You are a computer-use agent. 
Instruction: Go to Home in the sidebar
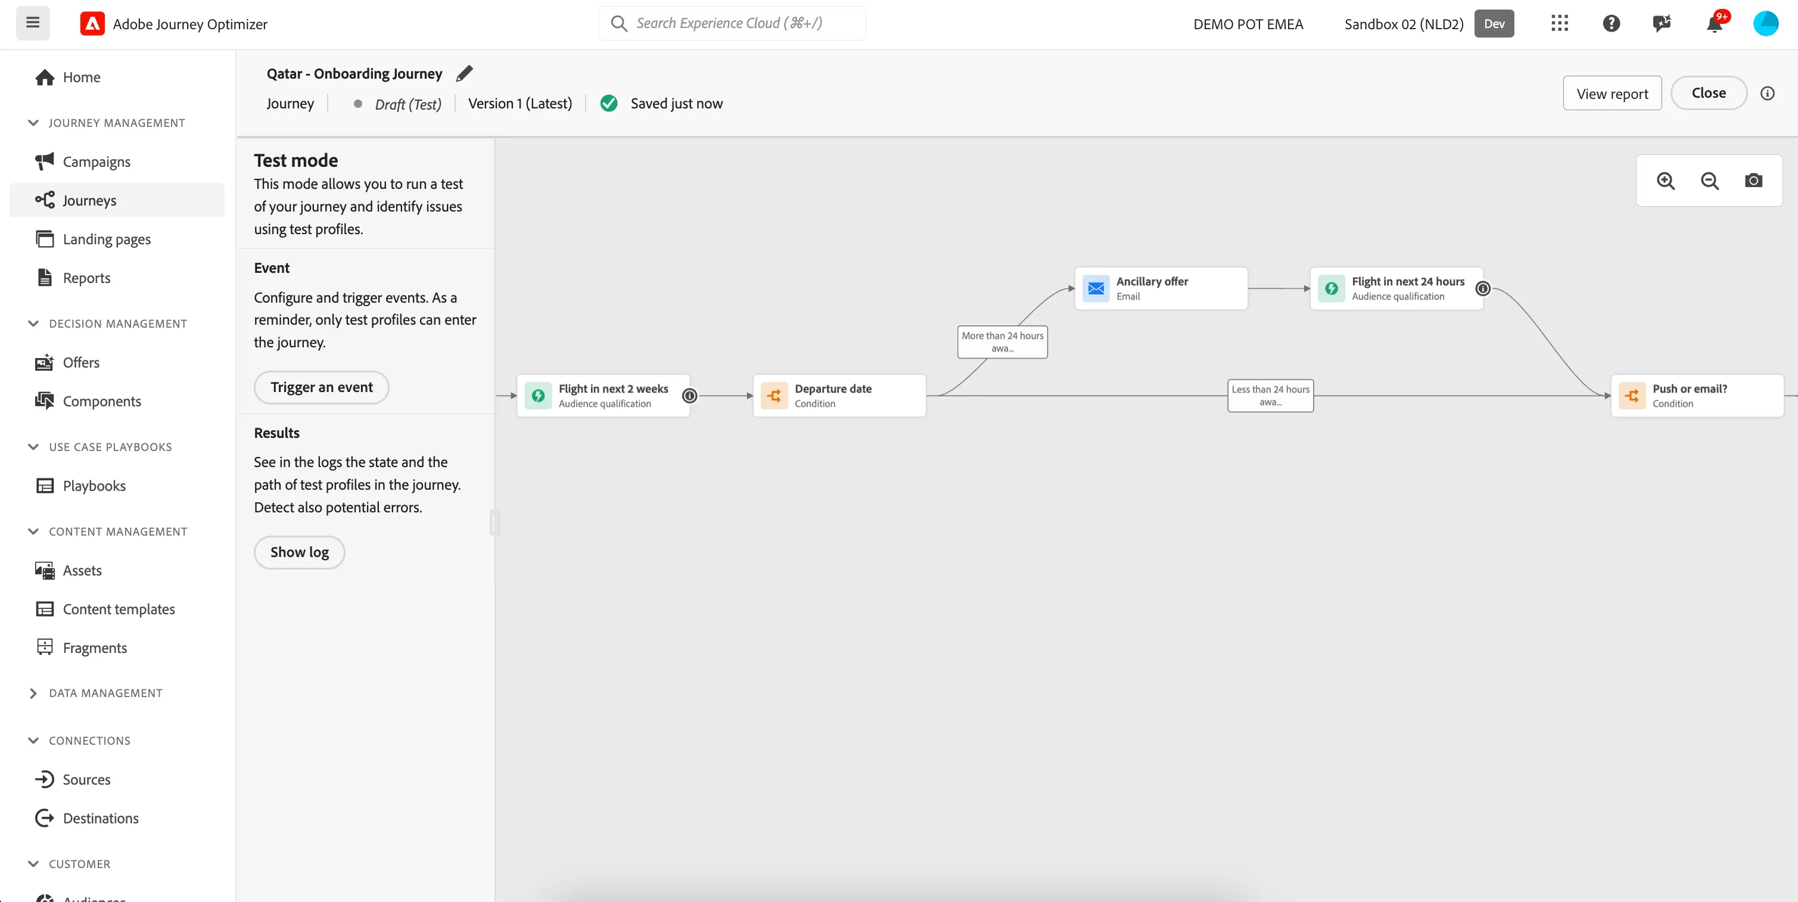(x=117, y=77)
